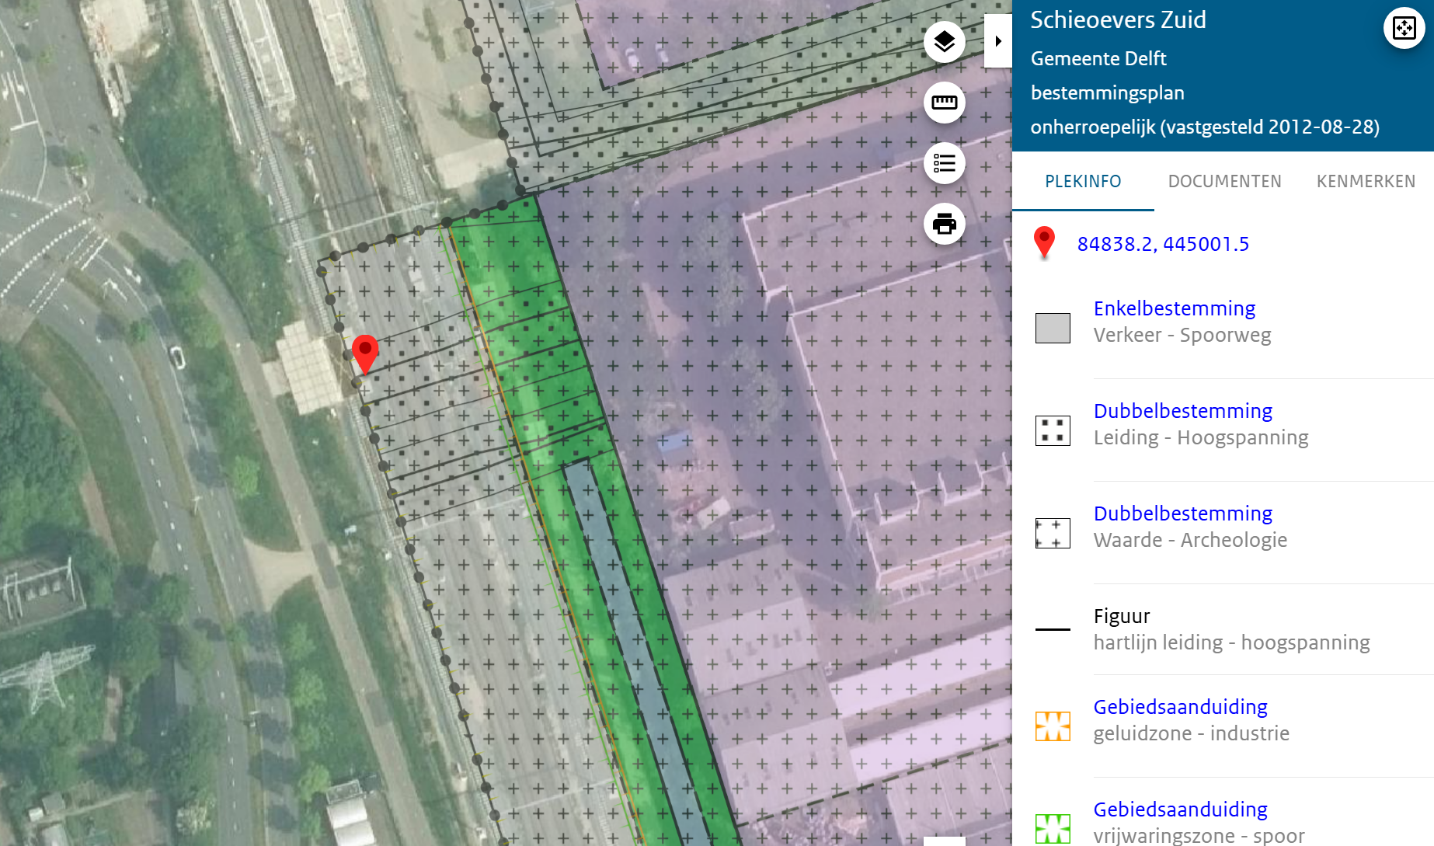Viewport: 1434px width, 846px height.
Task: Activate the ruler measurement tool
Action: pos(944,103)
